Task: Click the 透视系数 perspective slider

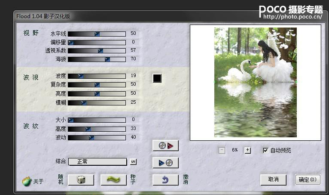Action: (x=97, y=51)
